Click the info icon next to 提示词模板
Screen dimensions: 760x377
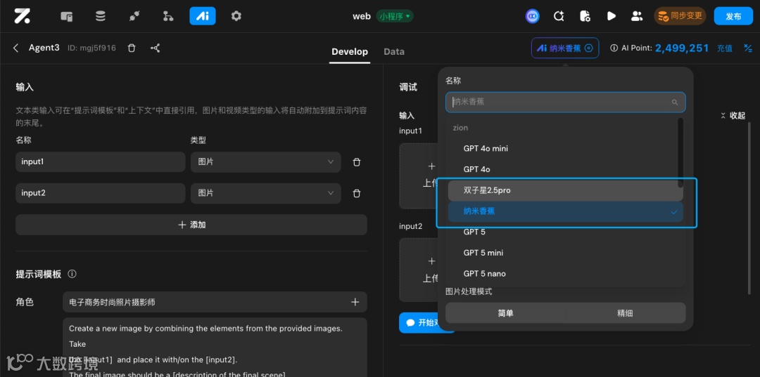tap(72, 274)
